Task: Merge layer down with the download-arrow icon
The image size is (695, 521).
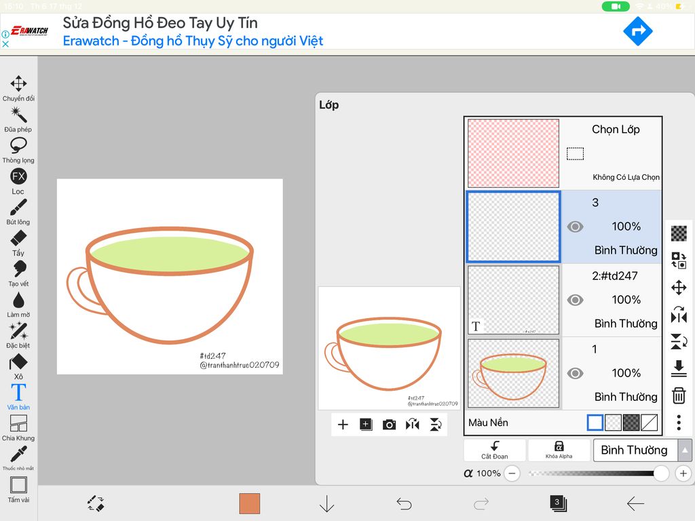Action: (679, 368)
